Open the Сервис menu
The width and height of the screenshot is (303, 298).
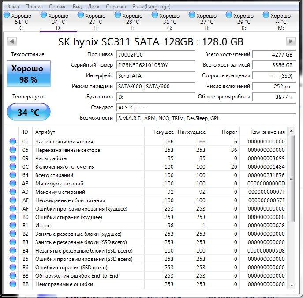[58, 7]
